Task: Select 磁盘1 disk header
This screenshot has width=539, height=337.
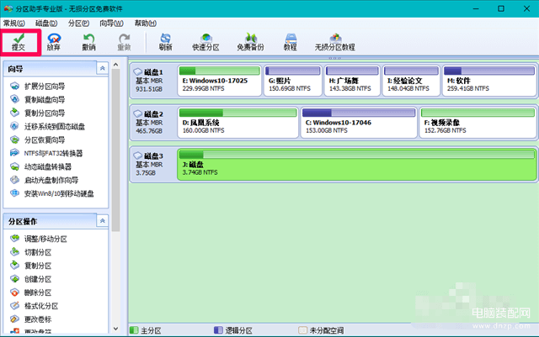Action: (x=152, y=81)
